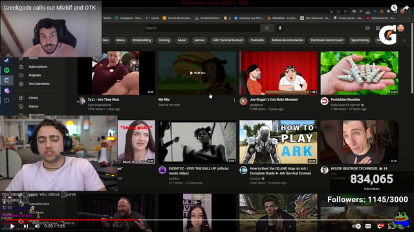414x232 pixels.
Task: Open YouTube Music in sidebar
Action: (x=39, y=84)
